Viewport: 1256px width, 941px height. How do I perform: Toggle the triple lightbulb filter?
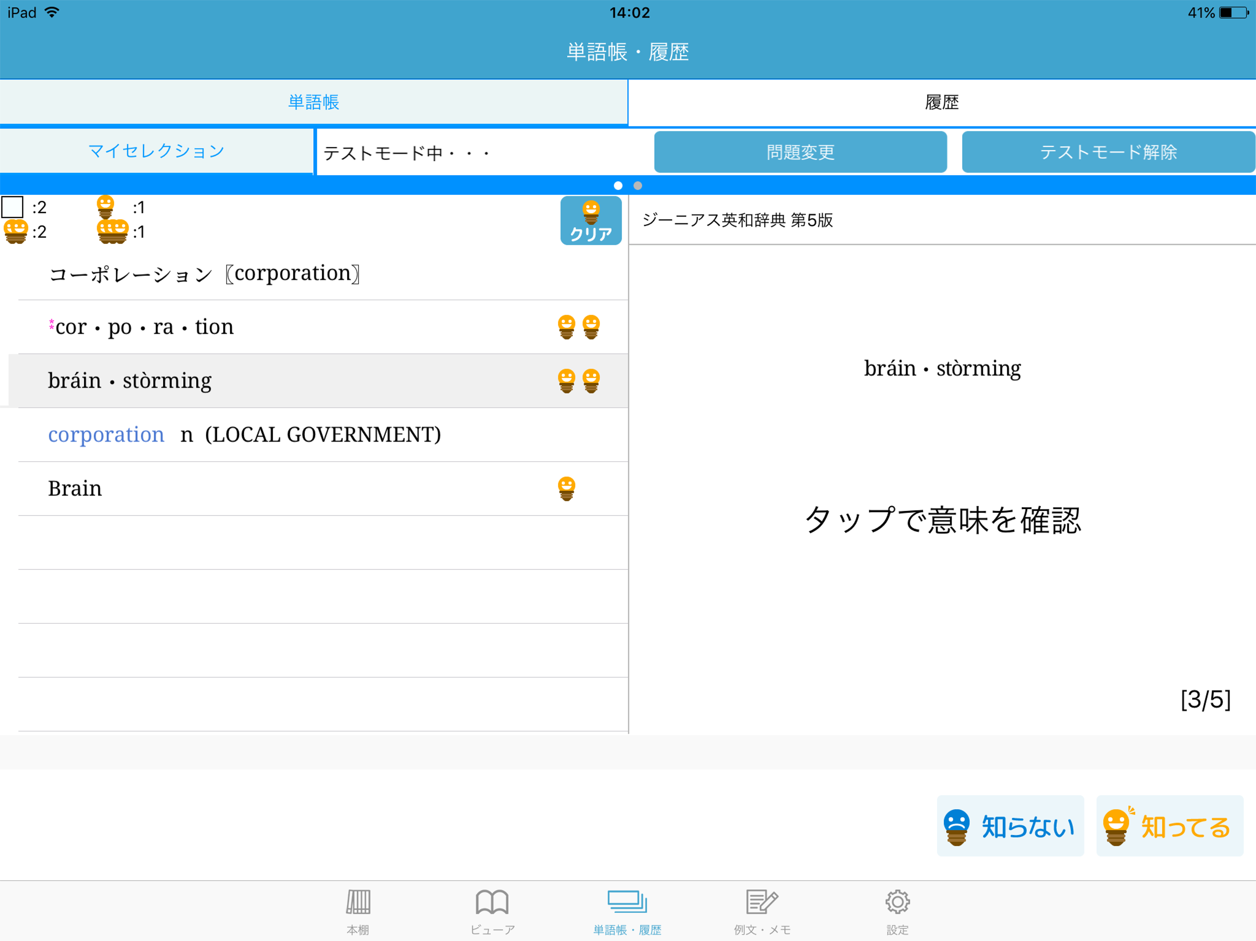tap(113, 232)
